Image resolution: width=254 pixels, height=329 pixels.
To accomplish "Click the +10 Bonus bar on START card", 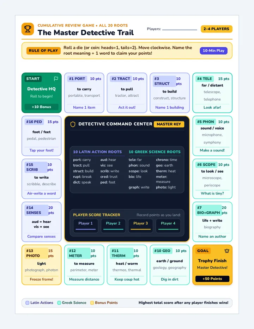I will click(42, 107).
